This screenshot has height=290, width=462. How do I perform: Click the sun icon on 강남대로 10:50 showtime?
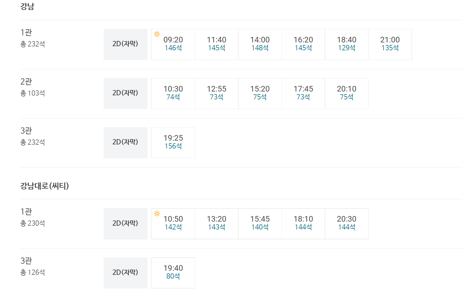157,213
